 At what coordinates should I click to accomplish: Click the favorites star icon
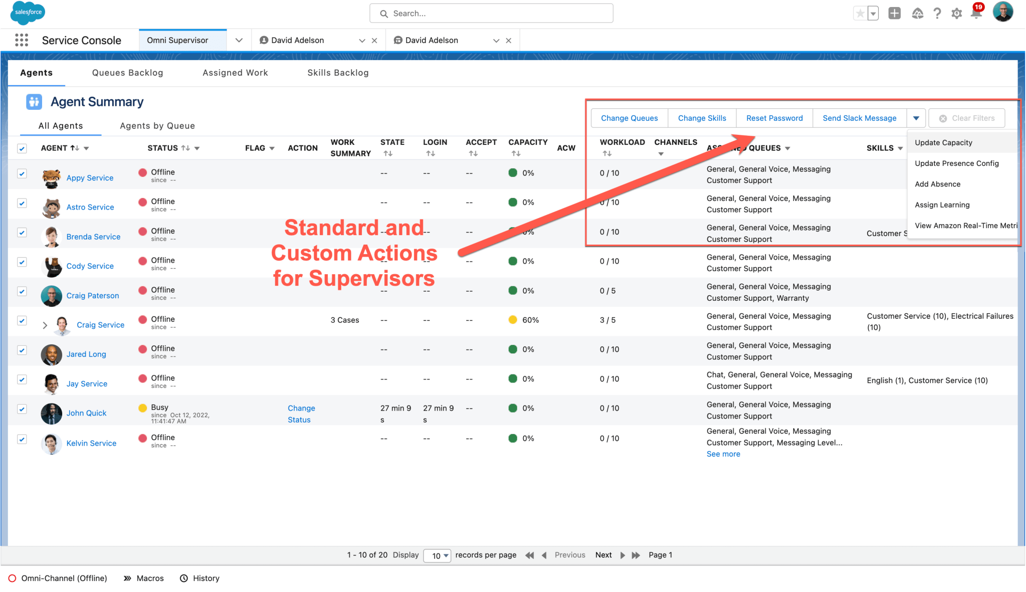coord(861,13)
